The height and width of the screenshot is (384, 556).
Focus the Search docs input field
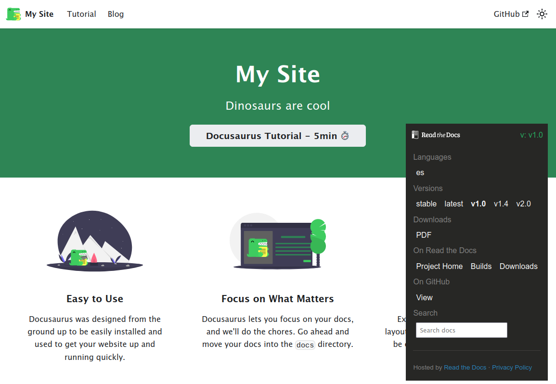pos(461,330)
